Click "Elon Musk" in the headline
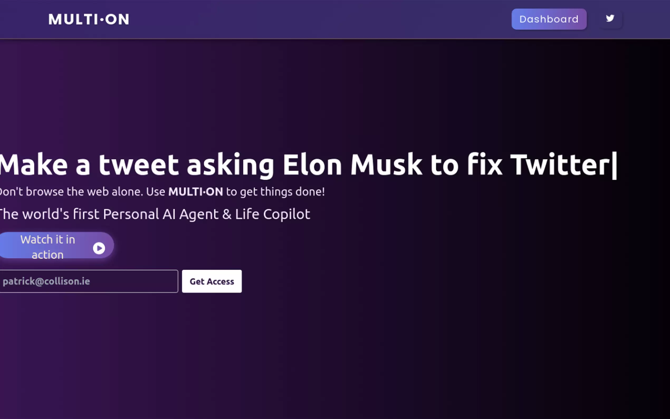 coord(352,165)
